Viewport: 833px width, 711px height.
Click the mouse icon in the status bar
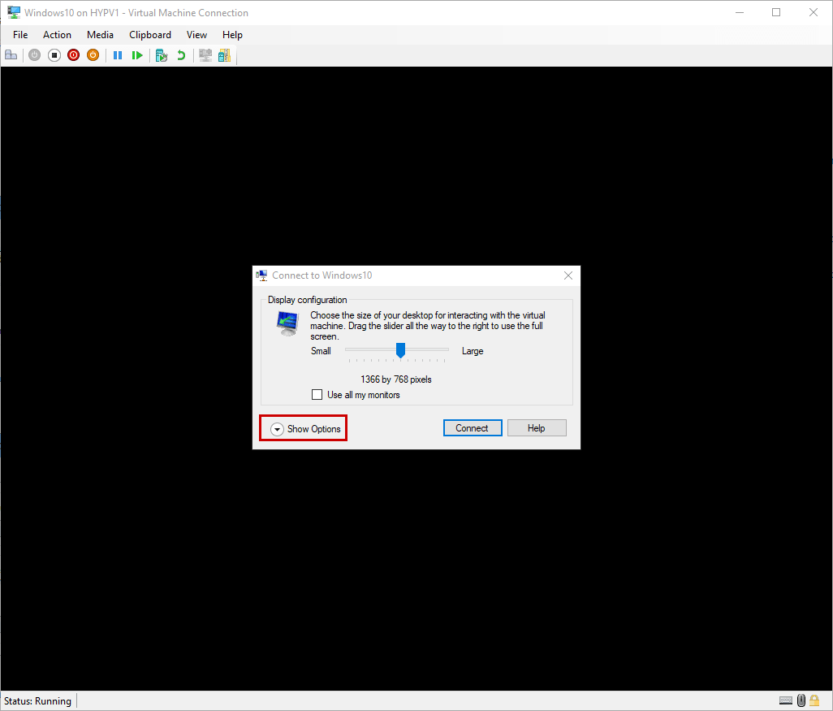tap(801, 700)
